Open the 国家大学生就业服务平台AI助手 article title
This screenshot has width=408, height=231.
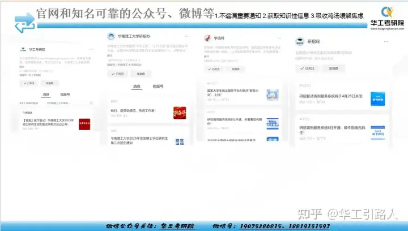(233, 93)
